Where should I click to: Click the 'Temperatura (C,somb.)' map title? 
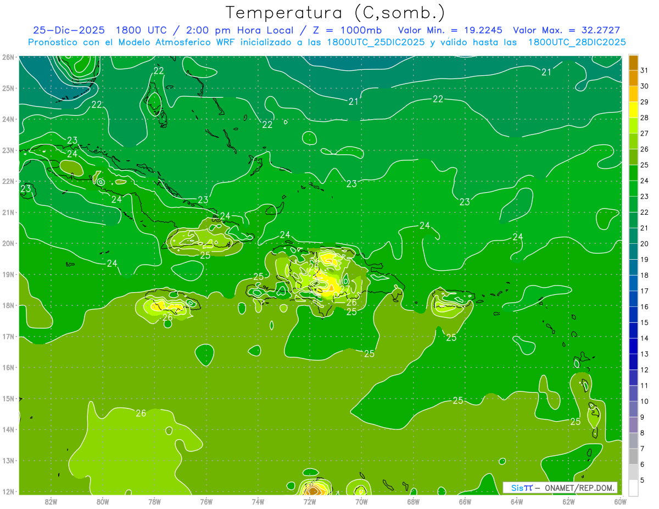pos(336,13)
